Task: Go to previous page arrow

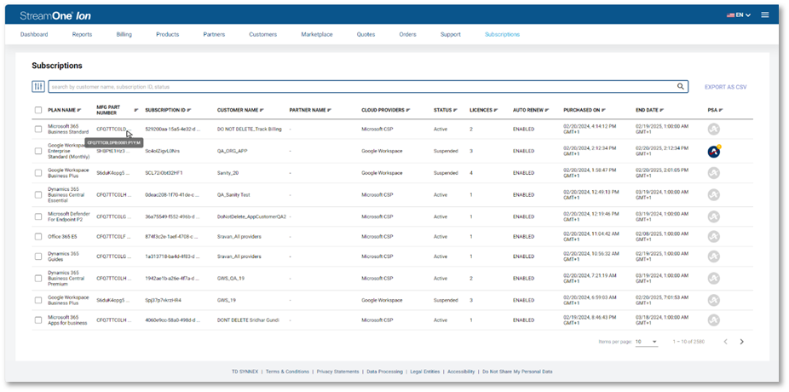Action: coord(726,342)
